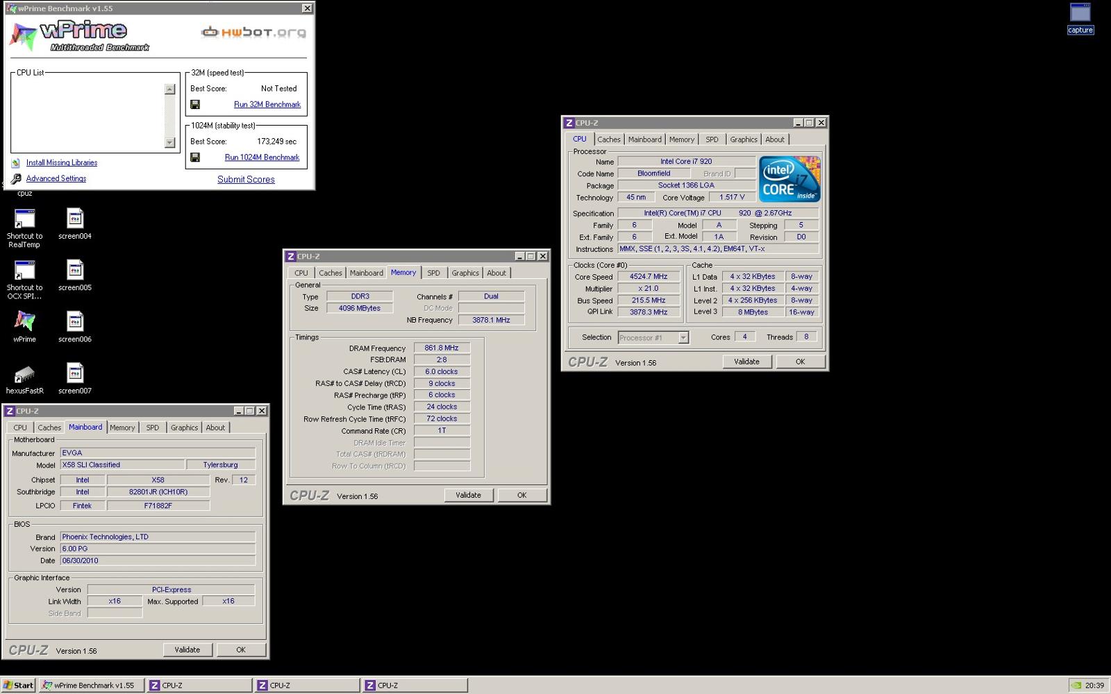Click OK in memory CPU-Z window
The image size is (1111, 694).
(521, 496)
